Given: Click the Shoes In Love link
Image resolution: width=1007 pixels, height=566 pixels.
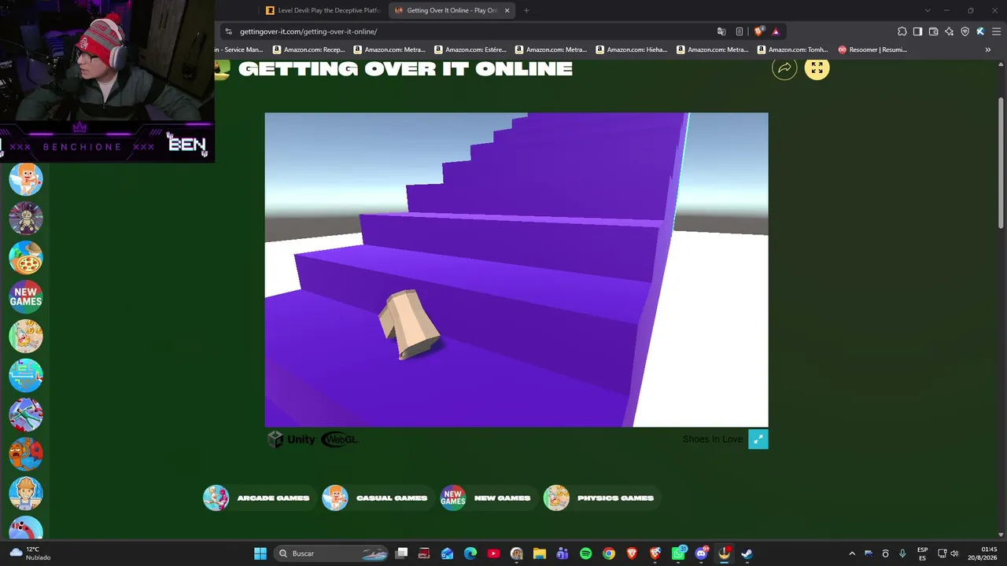Looking at the screenshot, I should pyautogui.click(x=713, y=439).
